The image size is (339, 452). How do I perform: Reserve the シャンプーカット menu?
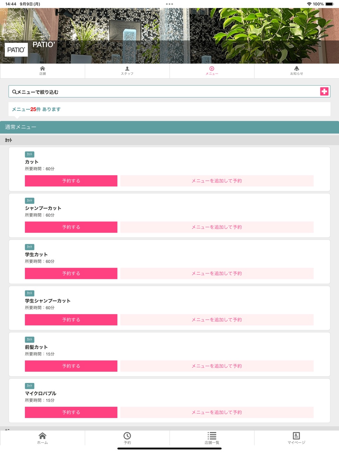pyautogui.click(x=71, y=227)
